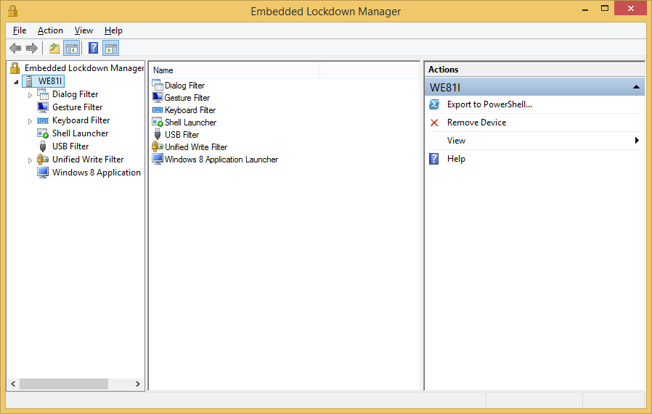Maximize the Embedded Lockdown Manager window
This screenshot has height=414, width=652.
click(605, 8)
